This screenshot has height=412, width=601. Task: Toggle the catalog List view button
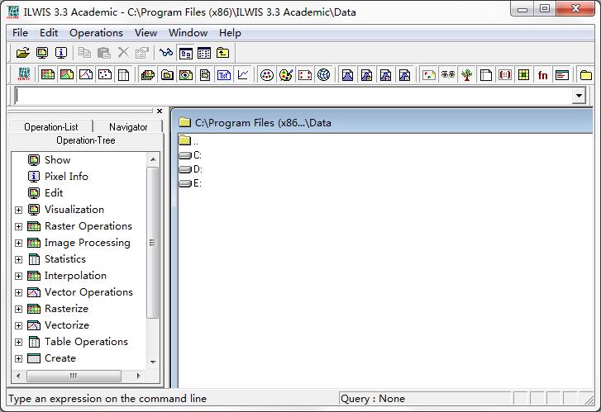(x=186, y=53)
